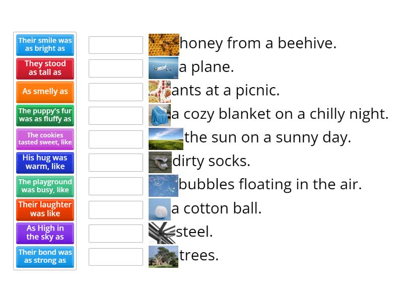Click the answer box beside 'honey from a beehive'
Screen dimensions: 403x302
pos(115,44)
